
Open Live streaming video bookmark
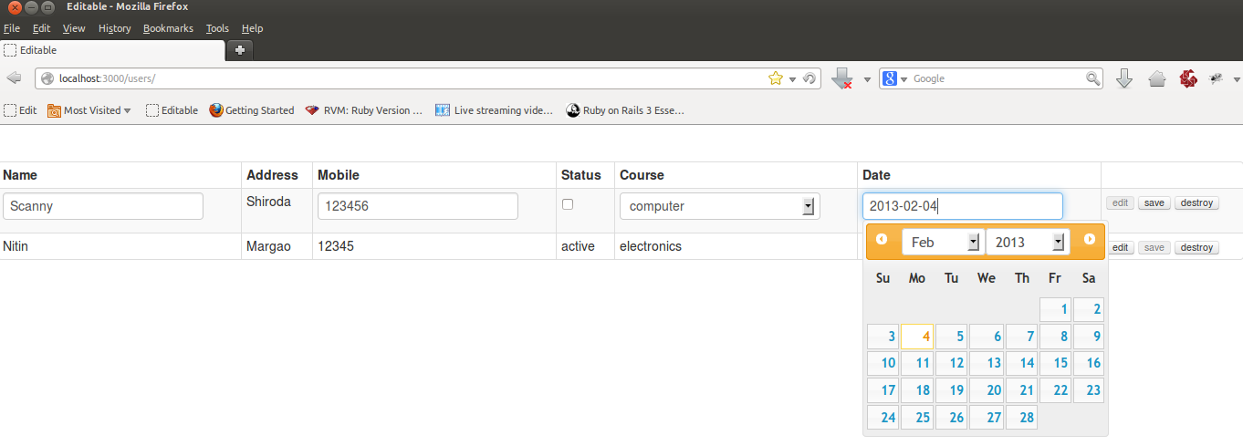coord(494,110)
